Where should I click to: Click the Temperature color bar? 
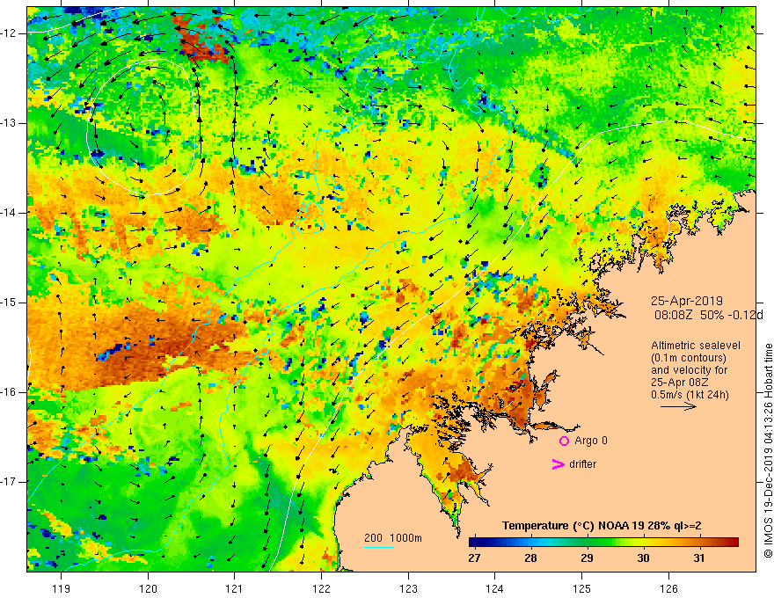(x=603, y=542)
